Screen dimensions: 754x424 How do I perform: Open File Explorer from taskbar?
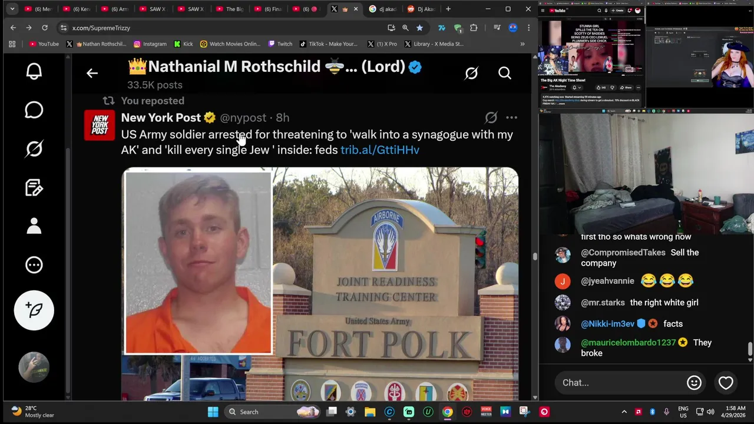coord(370,412)
